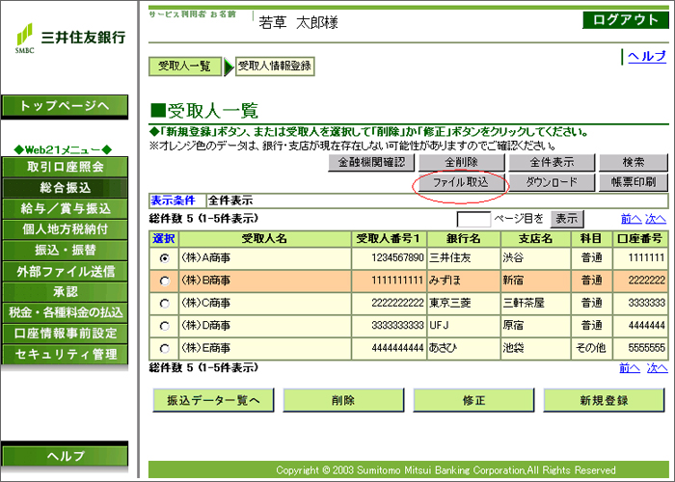Click the 銀行名 column header
The height and width of the screenshot is (482, 675).
[463, 239]
